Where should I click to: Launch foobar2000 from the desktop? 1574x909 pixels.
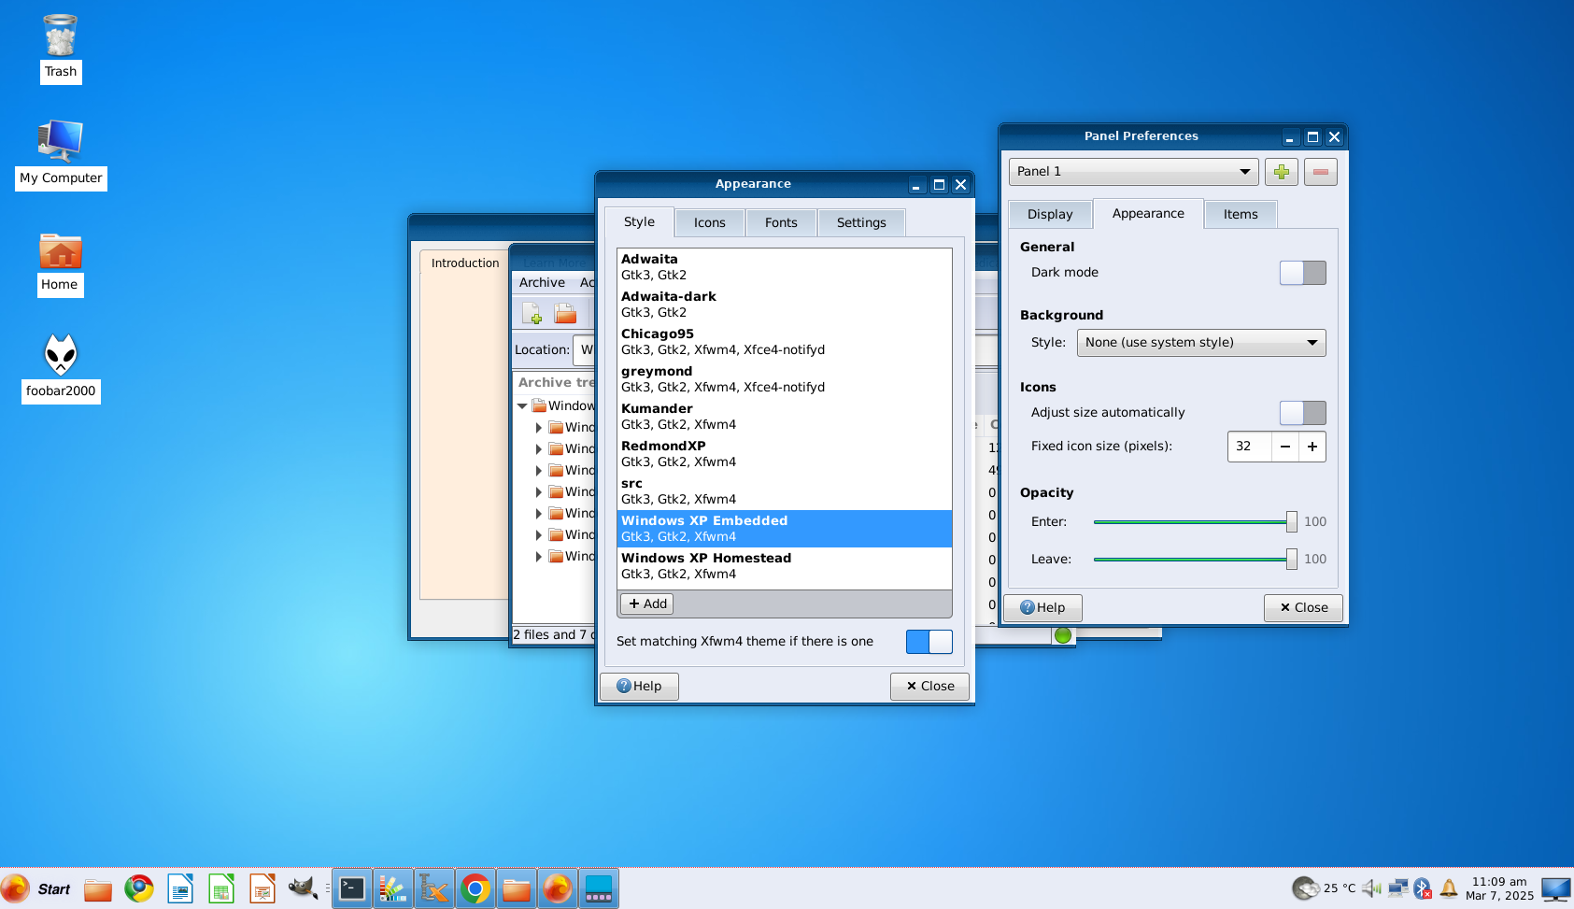click(x=61, y=368)
